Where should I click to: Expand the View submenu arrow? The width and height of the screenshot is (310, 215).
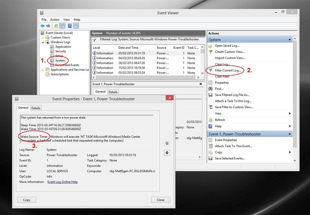tap(290, 113)
